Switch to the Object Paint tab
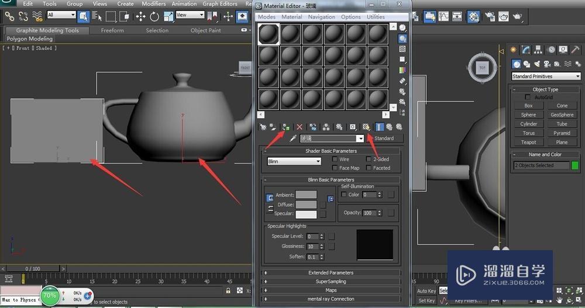 click(205, 30)
